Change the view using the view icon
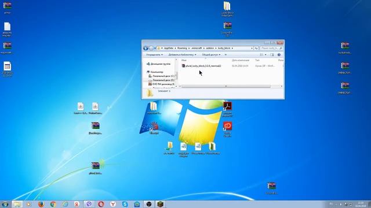This screenshot has height=208, width=371. (x=261, y=55)
